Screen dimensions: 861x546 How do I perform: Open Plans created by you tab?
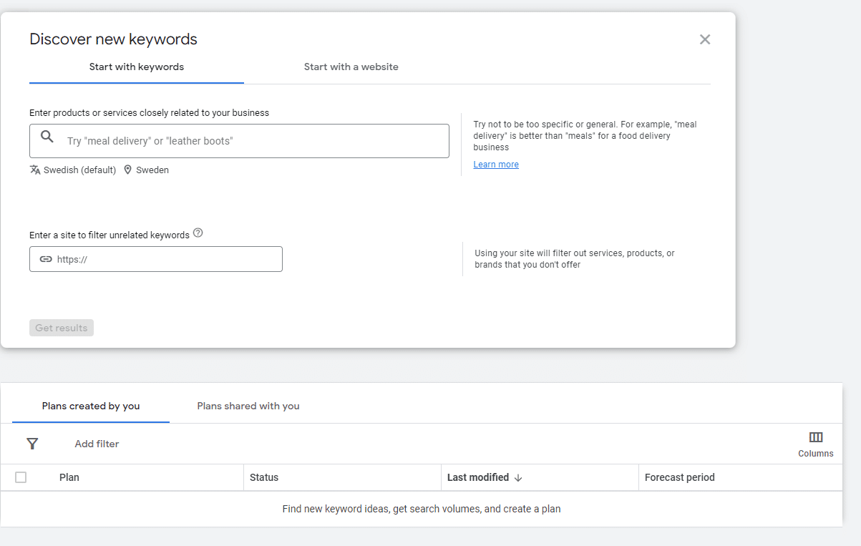(91, 406)
